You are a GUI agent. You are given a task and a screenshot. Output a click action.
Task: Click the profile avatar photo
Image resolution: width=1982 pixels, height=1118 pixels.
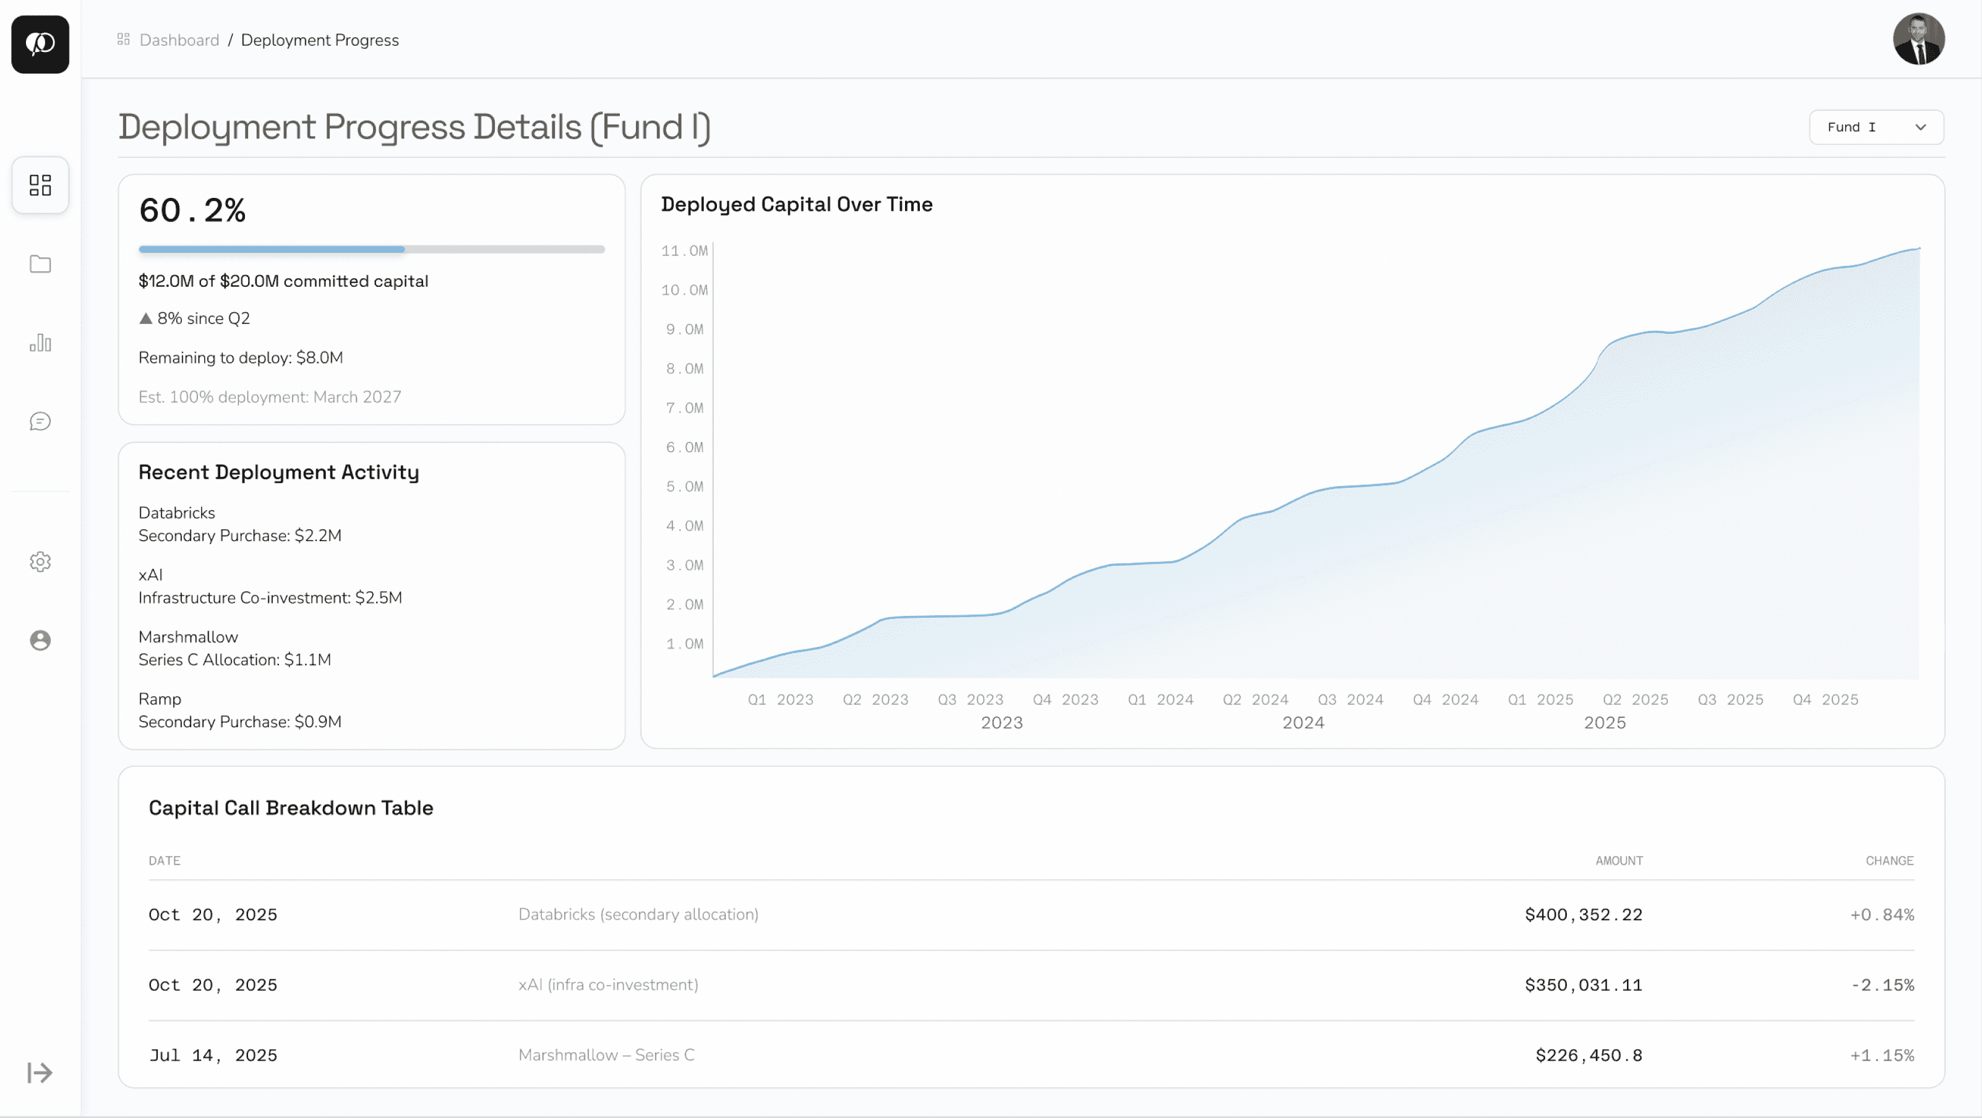[1919, 39]
